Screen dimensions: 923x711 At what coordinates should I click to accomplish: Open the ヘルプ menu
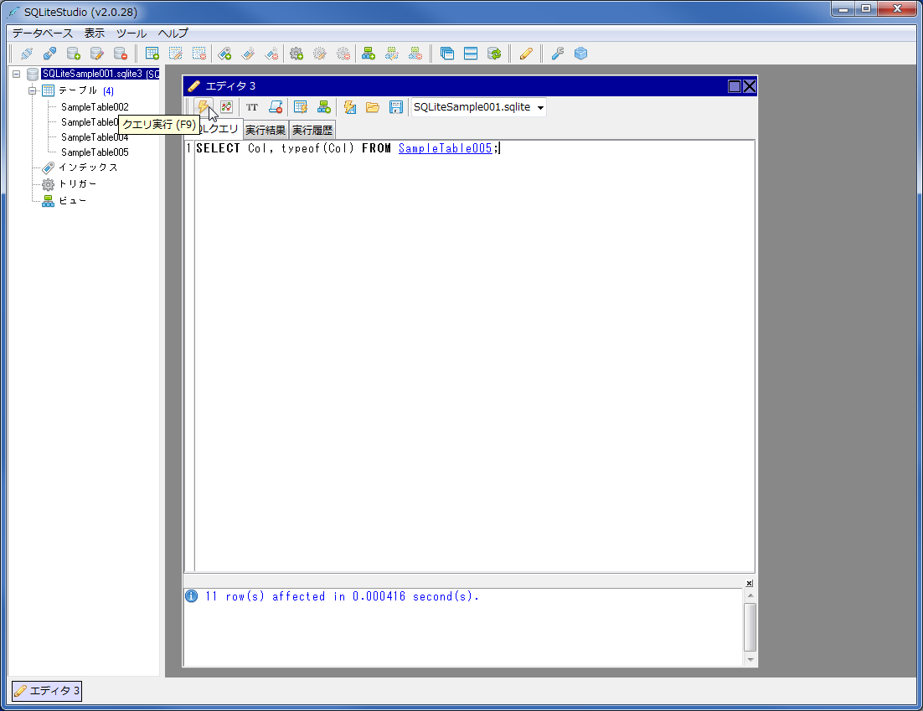click(173, 33)
